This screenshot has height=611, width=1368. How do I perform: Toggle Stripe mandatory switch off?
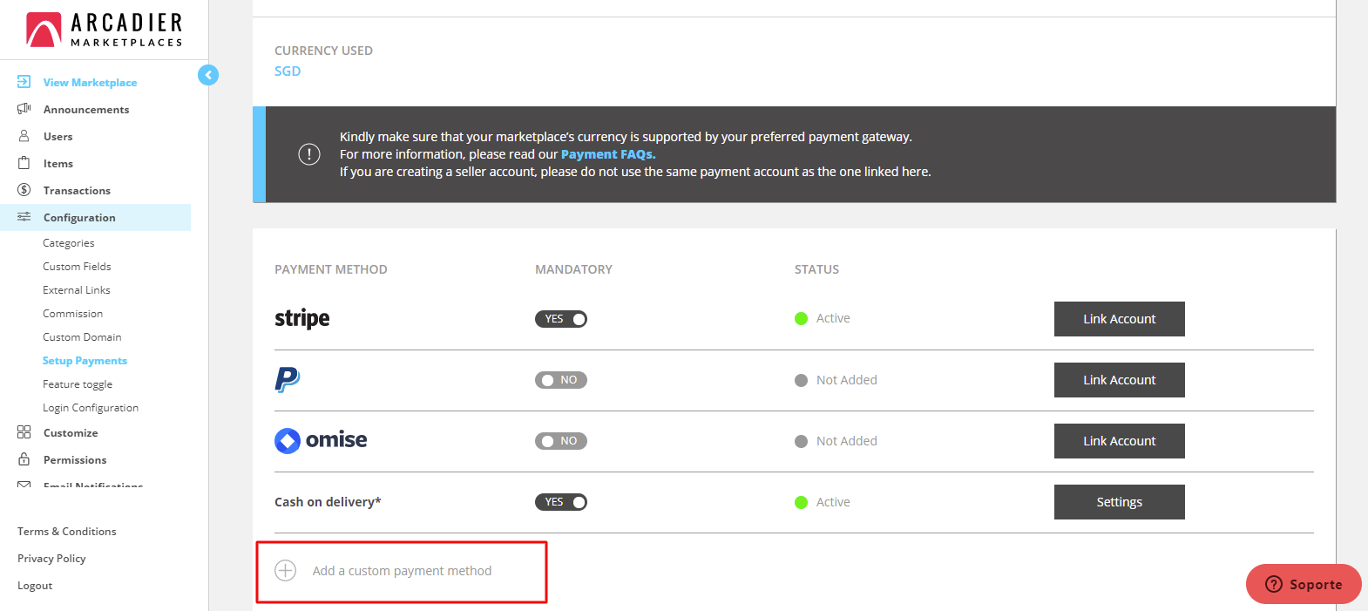(561, 319)
